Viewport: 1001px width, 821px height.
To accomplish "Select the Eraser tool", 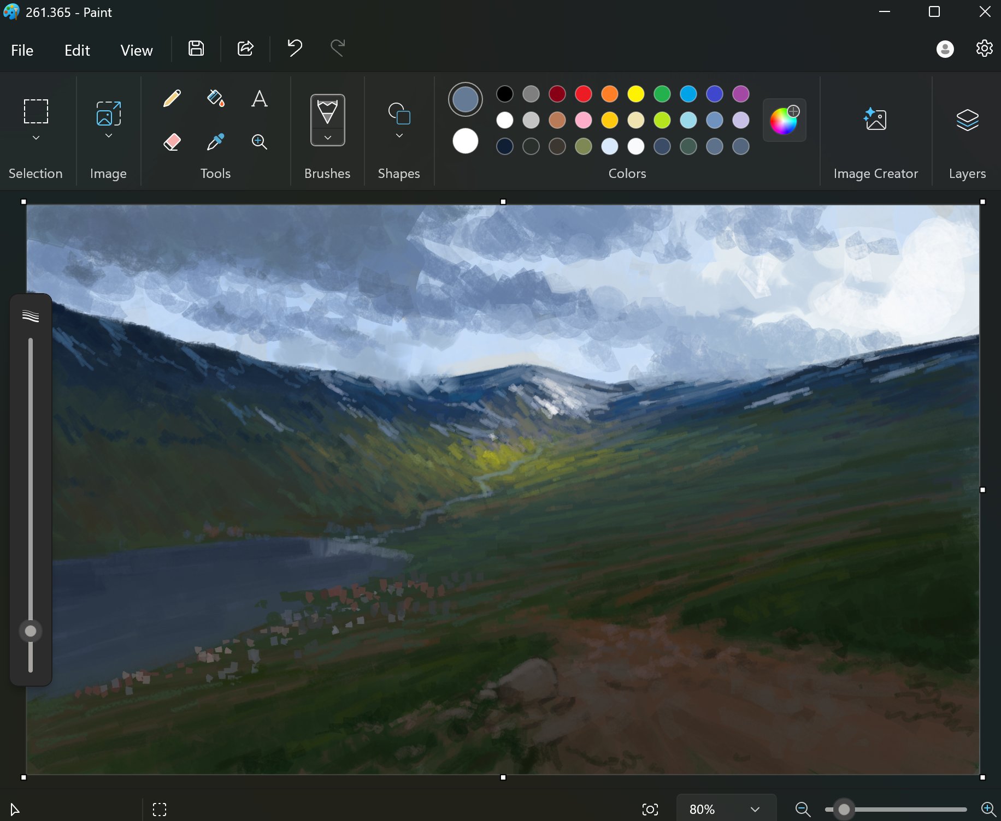I will tap(172, 142).
